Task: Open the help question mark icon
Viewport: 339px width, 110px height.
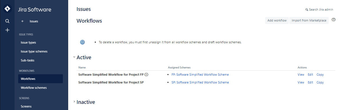Action: pos(333,20)
